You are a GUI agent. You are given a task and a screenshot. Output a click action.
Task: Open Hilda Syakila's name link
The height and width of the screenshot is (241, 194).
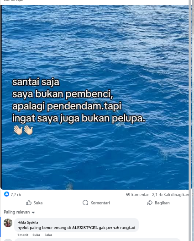28,222
